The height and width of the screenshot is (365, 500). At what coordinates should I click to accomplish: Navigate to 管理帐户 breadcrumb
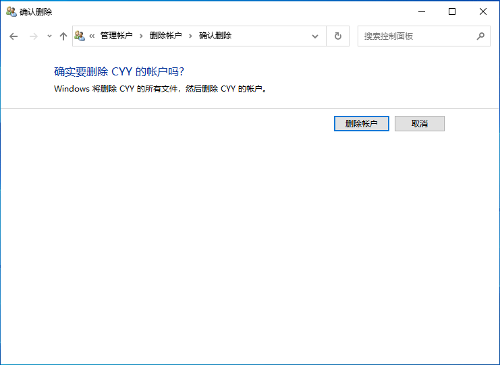tap(116, 36)
